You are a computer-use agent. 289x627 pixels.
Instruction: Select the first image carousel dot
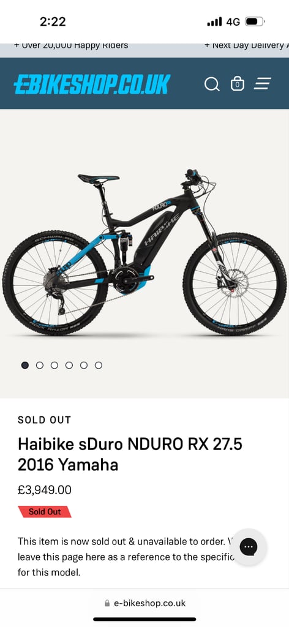[24, 365]
